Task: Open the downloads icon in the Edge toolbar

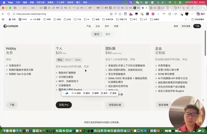Action: coord(182,14)
